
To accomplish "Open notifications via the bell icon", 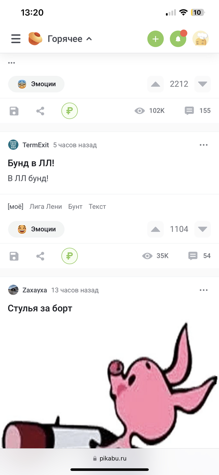I will coord(178,39).
